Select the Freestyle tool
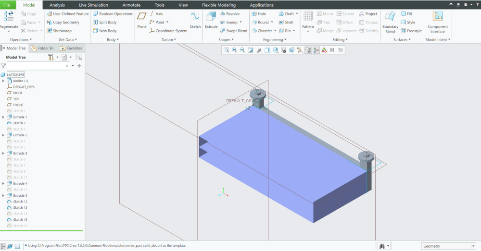This screenshot has width=481, height=251. 411,31
